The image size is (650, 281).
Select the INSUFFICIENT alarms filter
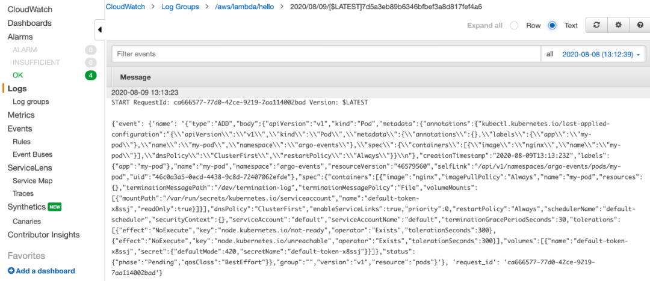[x=37, y=62]
